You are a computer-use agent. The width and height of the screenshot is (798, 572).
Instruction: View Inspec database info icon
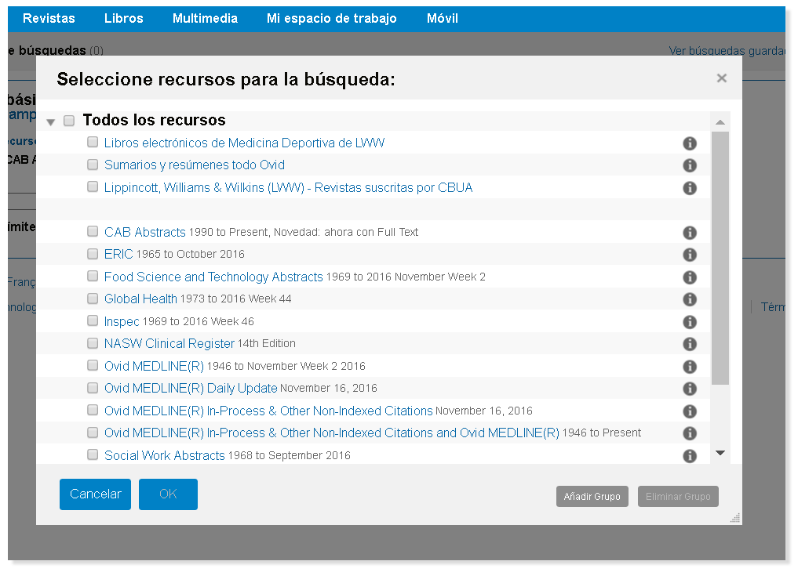coord(689,322)
